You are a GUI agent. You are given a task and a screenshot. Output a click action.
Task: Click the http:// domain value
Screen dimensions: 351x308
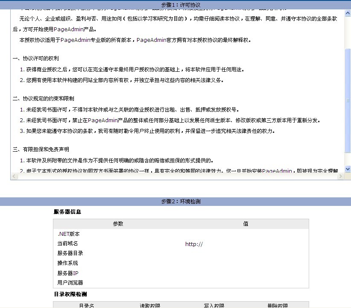(x=194, y=244)
